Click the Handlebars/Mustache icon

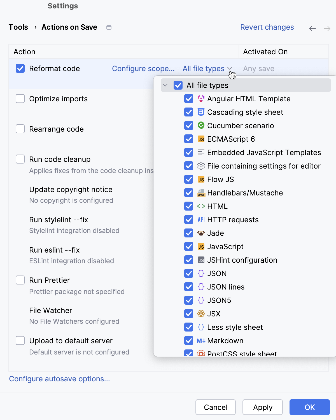click(201, 193)
